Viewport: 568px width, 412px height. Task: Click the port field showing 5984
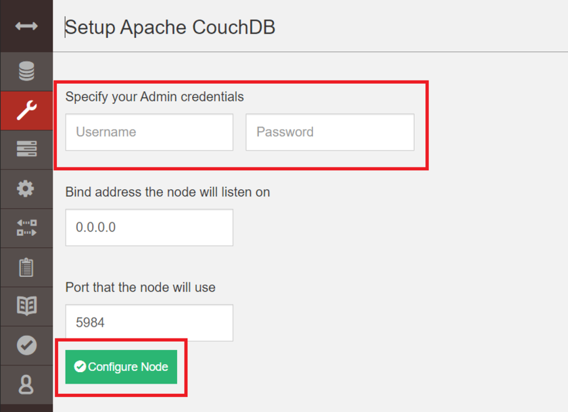click(x=149, y=323)
